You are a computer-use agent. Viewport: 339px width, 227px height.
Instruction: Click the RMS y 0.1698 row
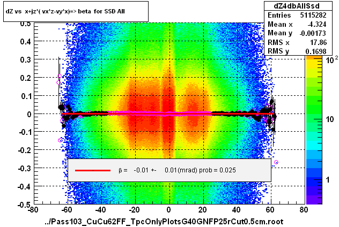tap(297, 51)
